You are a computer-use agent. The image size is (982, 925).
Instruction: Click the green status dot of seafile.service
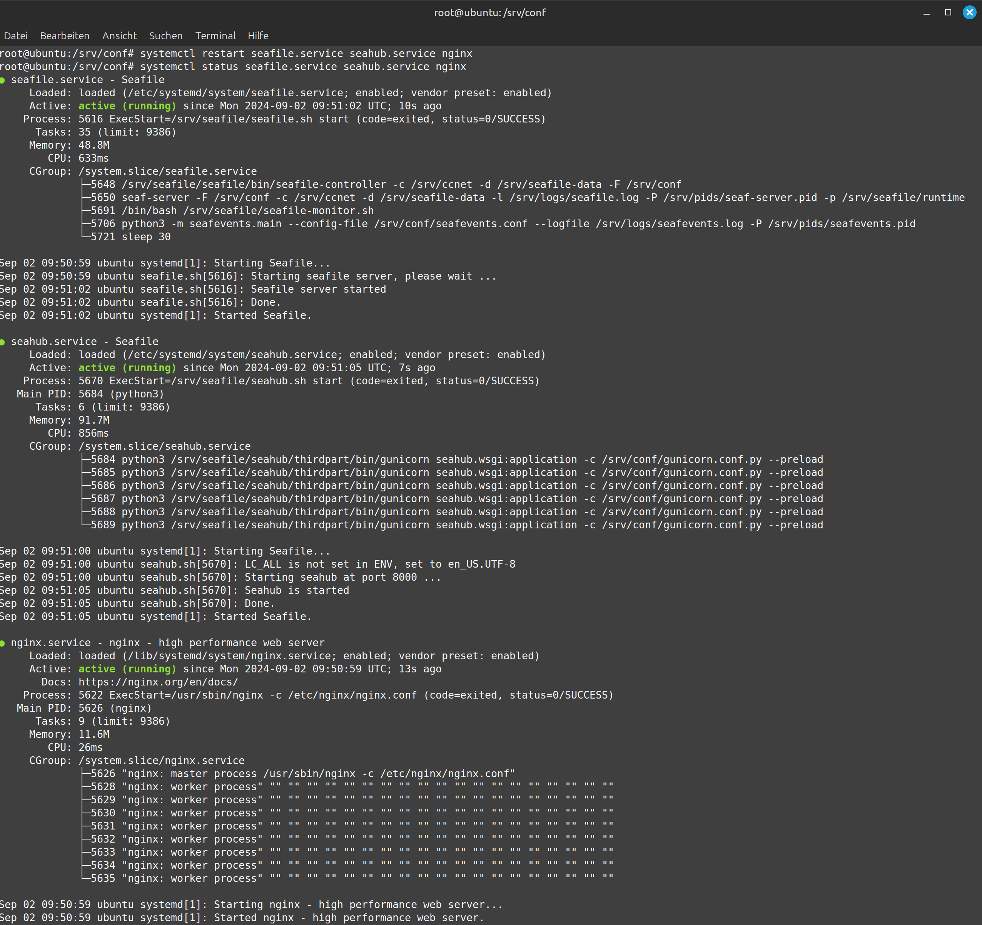pyautogui.click(x=2, y=80)
